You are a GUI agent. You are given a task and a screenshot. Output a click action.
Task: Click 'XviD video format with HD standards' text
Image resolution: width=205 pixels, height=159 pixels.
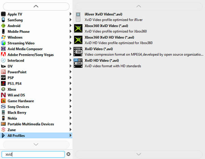pyautogui.click(x=113, y=66)
